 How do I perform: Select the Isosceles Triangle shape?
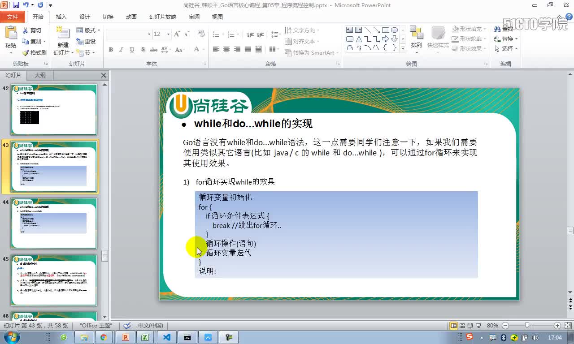359,39
